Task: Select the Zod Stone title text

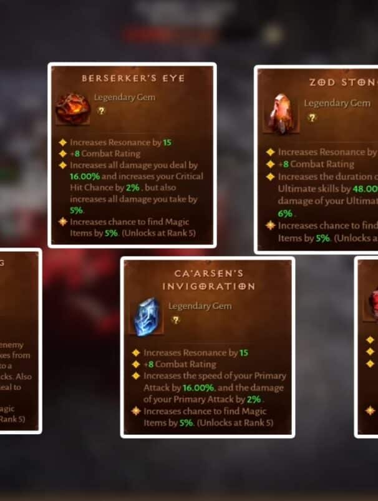Action: pos(344,82)
